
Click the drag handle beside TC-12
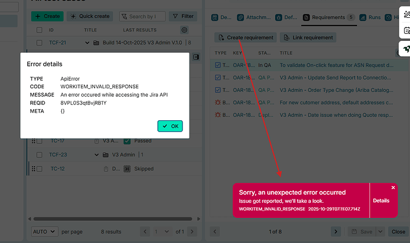pos(33,169)
